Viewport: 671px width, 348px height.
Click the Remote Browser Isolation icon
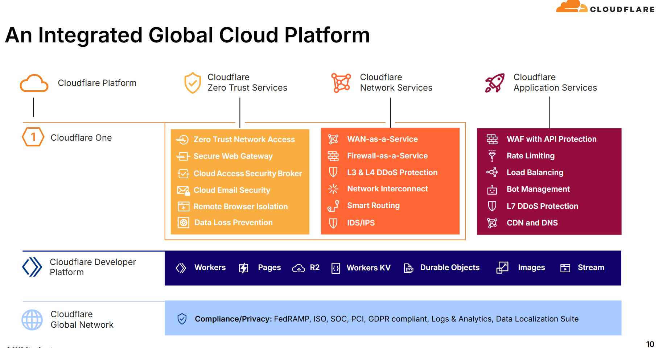[184, 207]
